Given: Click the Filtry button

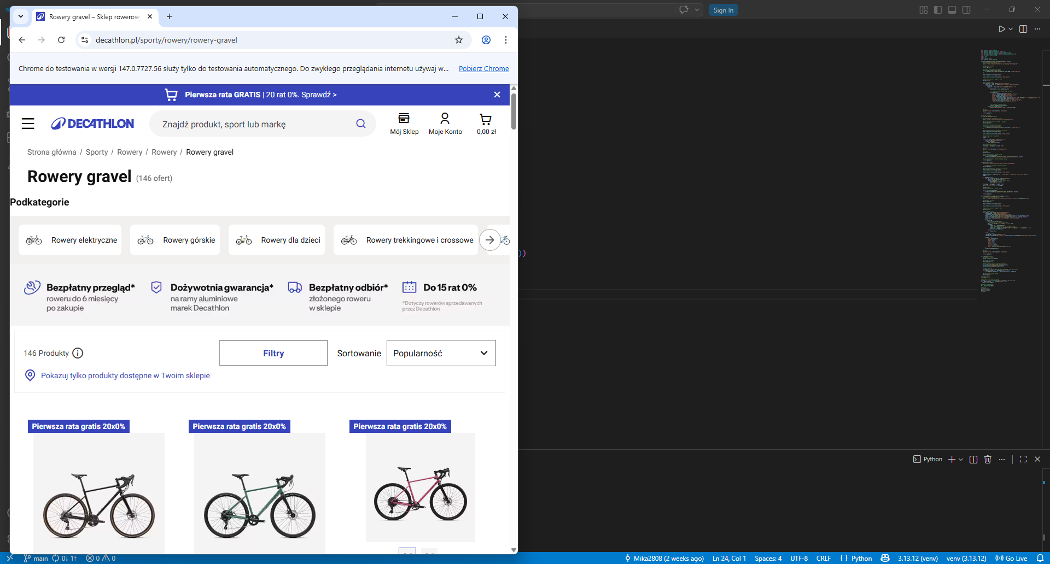Looking at the screenshot, I should (x=273, y=353).
